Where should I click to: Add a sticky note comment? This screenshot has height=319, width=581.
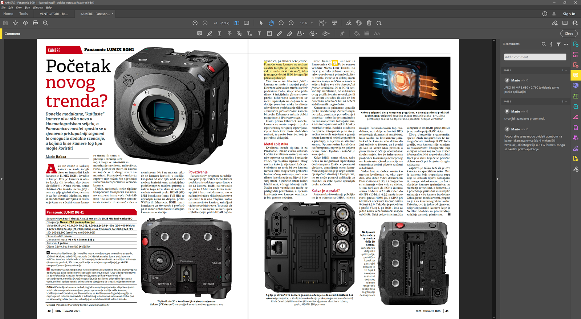pos(199,34)
